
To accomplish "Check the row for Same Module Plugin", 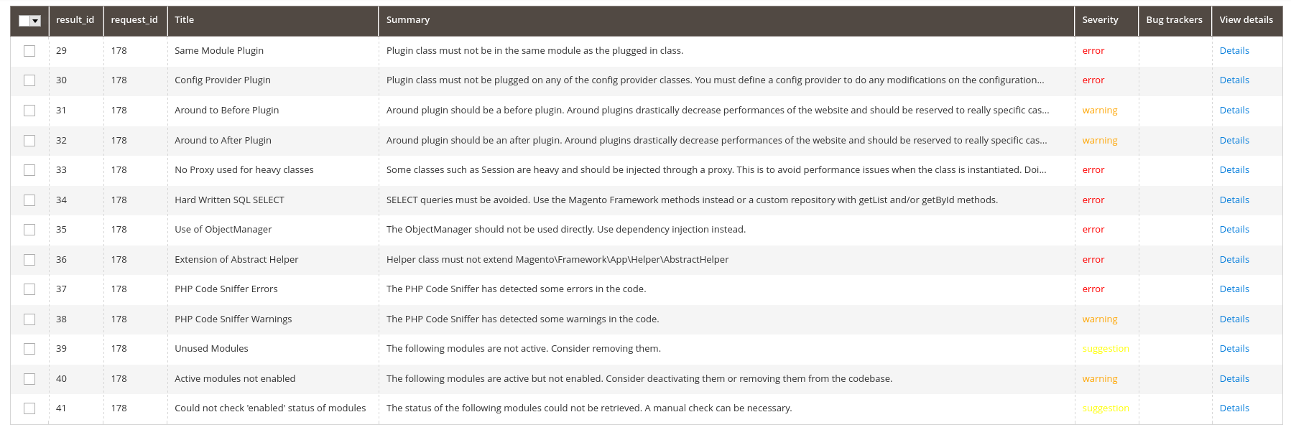I will pos(29,51).
